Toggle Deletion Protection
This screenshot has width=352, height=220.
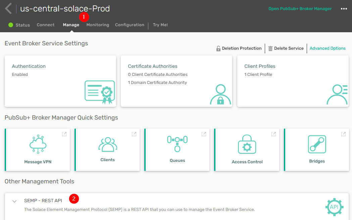(239, 48)
